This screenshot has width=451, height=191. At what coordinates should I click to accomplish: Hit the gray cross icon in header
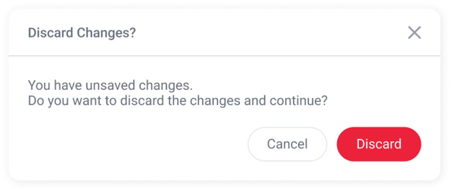click(x=414, y=32)
